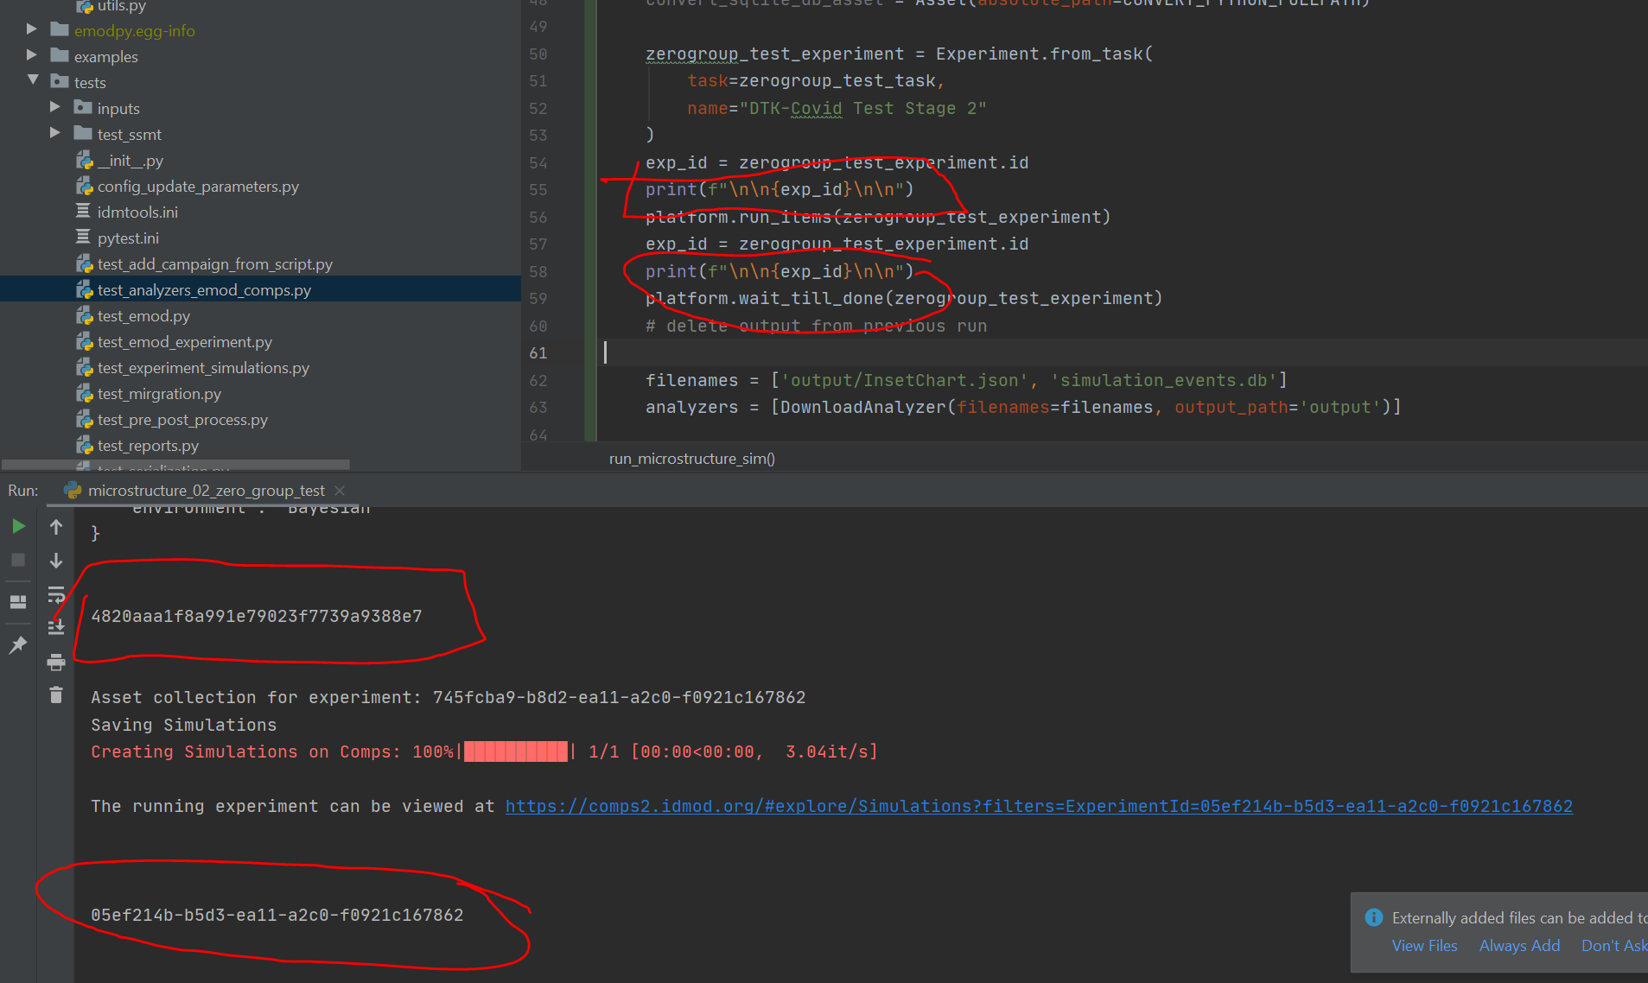Expand the examples folder
Screen dimensions: 1648x983
(32, 56)
